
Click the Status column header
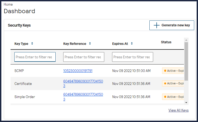coord(166,42)
